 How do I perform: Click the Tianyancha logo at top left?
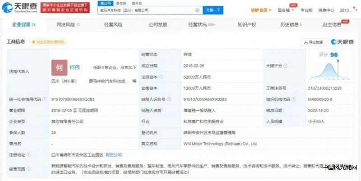tap(19, 8)
